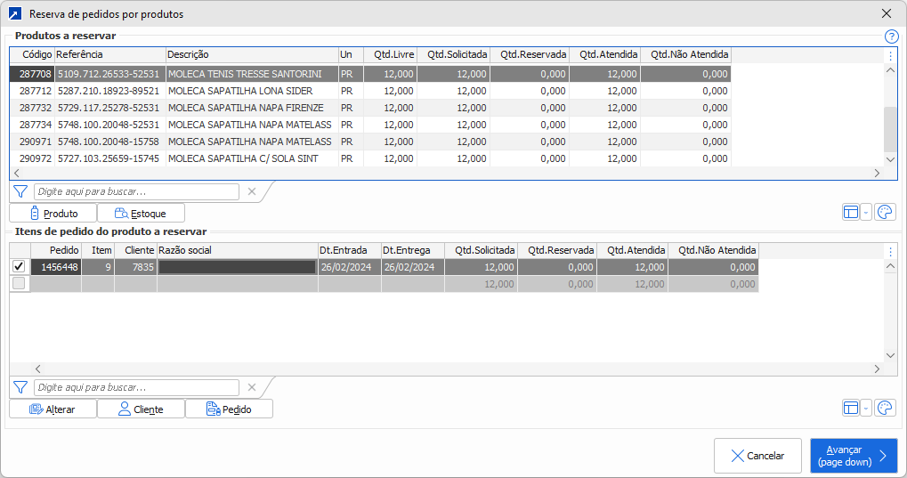Click products Qtd.Solicitada column header

click(454, 55)
